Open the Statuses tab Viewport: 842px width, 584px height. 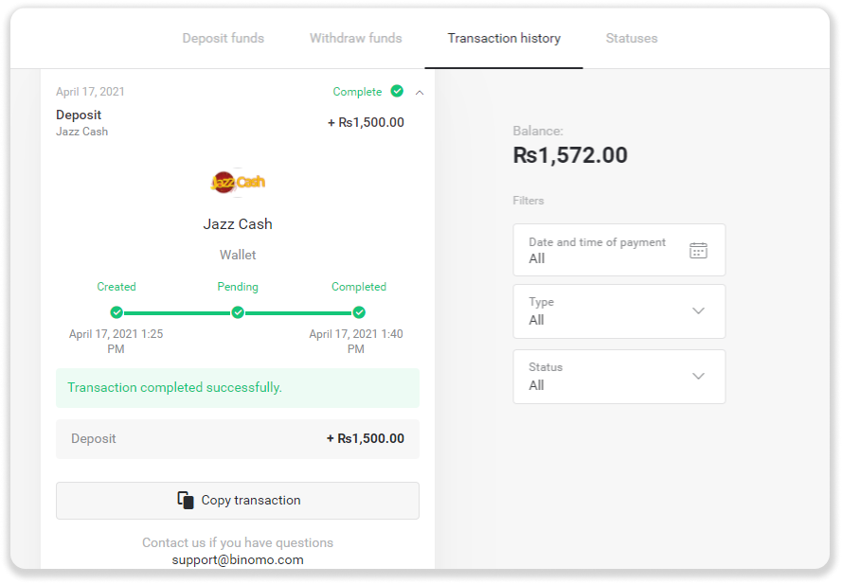pos(632,39)
